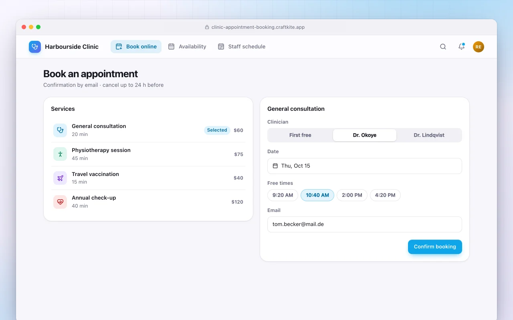Open the RE user avatar menu
The width and height of the screenshot is (513, 320).
(479, 47)
